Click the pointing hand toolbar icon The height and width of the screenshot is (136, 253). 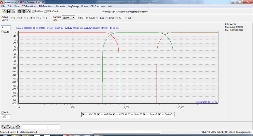[28, 11]
